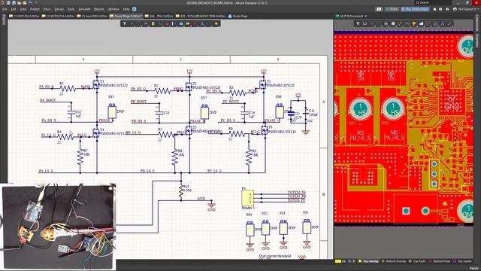Select the Top Paste layer tab
This screenshot has width=481, height=271.
(x=416, y=261)
